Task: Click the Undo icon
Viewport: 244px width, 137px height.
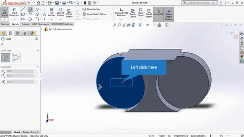Action: click(x=71, y=3)
